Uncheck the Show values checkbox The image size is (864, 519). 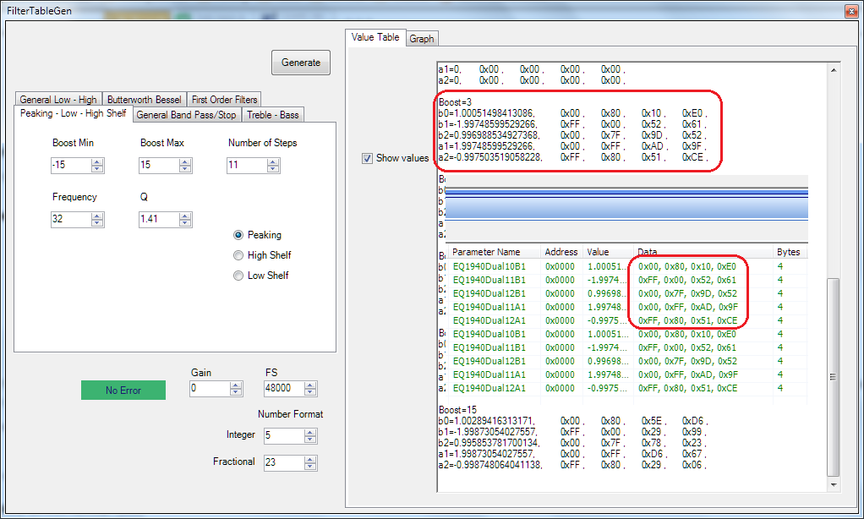pyautogui.click(x=367, y=158)
